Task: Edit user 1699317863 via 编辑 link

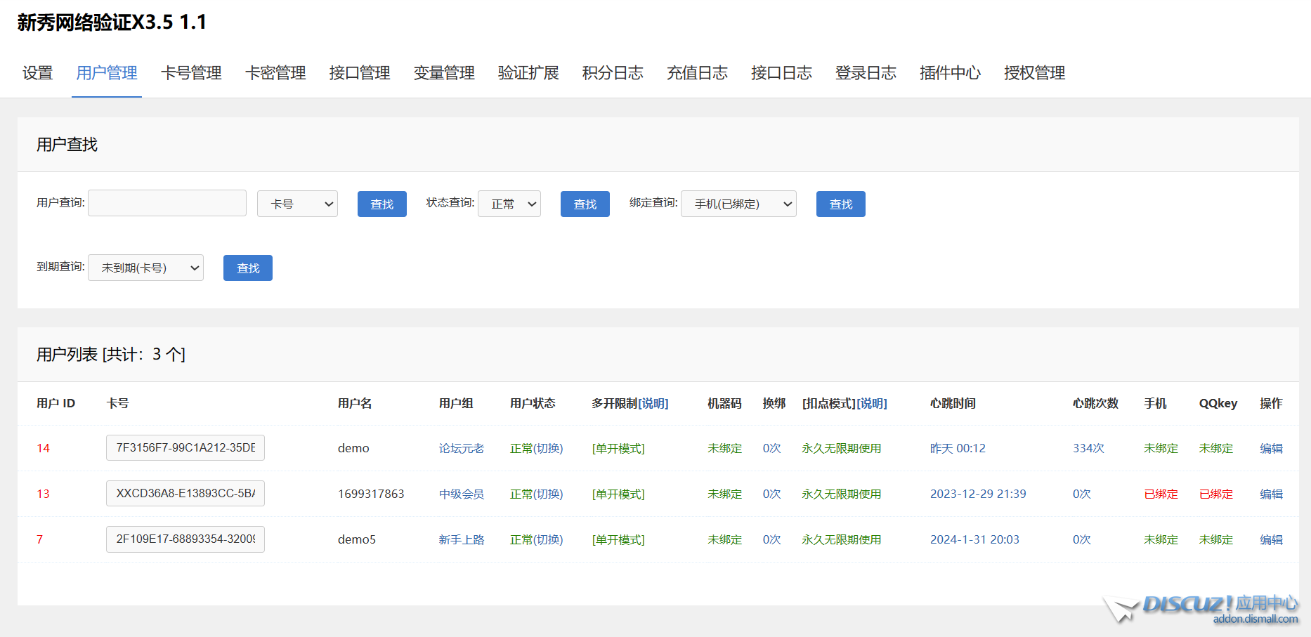Action: point(1271,494)
